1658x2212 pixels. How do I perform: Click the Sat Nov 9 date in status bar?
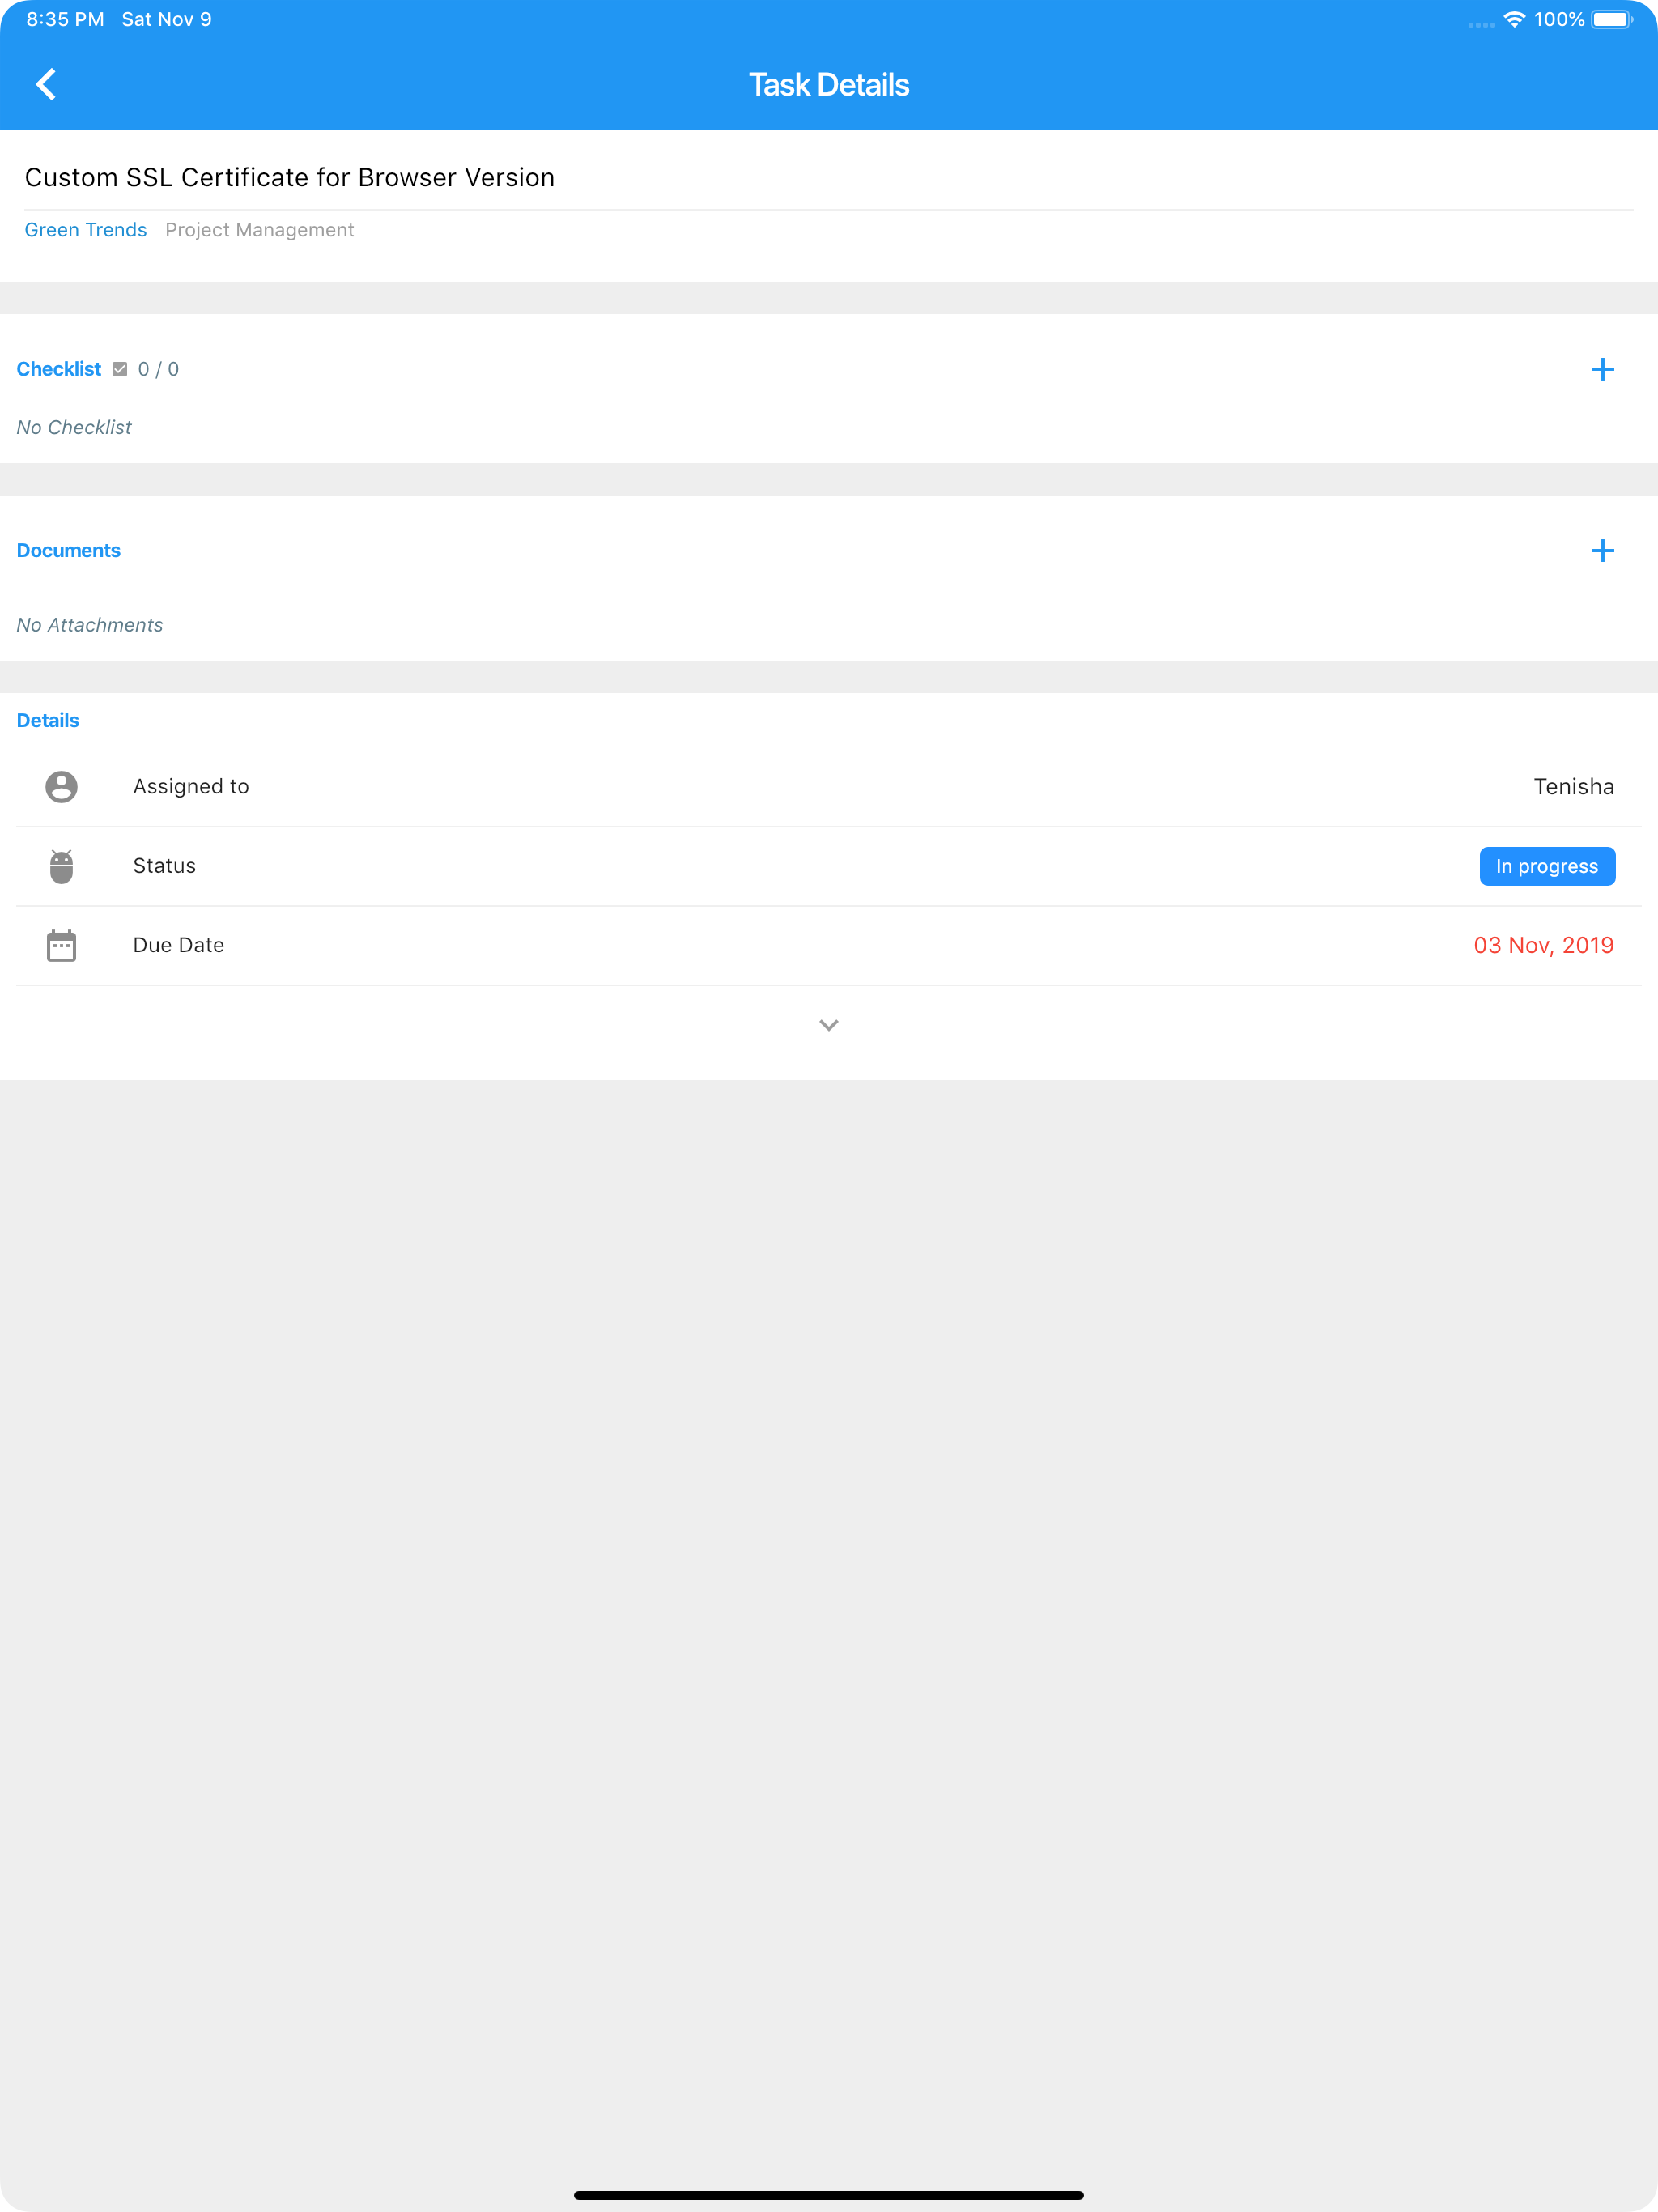click(166, 19)
